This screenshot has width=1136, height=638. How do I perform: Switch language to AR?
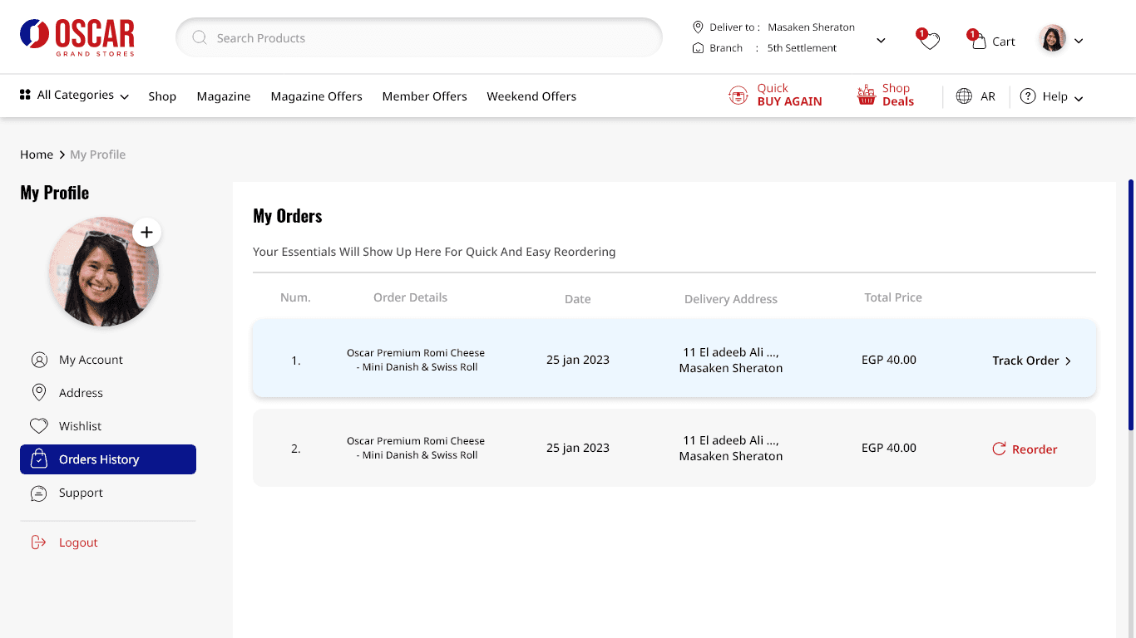click(x=988, y=96)
